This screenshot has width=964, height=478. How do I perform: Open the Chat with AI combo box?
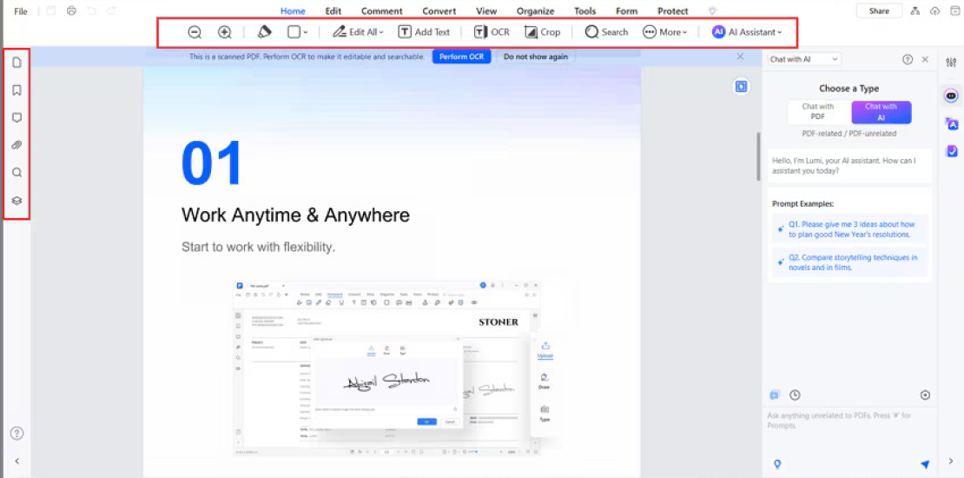pyautogui.click(x=804, y=59)
